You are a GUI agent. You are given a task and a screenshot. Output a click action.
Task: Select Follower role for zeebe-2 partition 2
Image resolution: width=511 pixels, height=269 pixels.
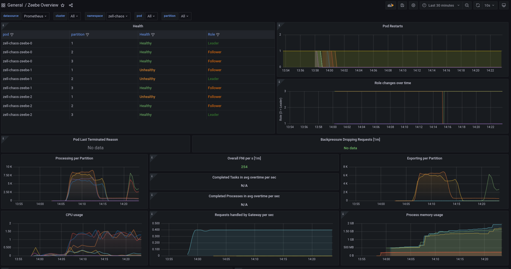pyautogui.click(x=240, y=106)
